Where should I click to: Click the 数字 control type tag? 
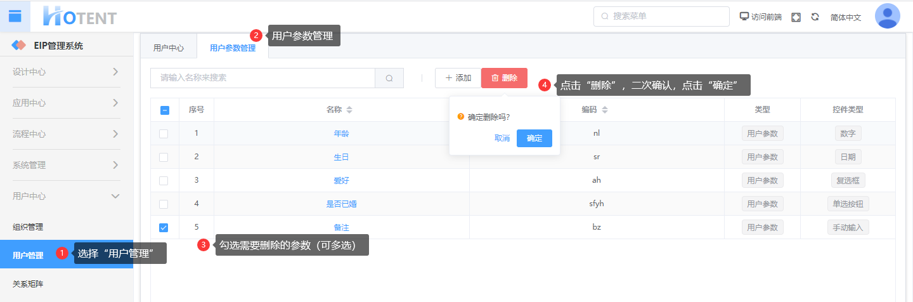point(848,133)
